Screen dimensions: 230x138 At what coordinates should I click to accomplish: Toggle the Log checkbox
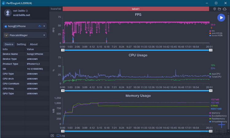coord(58,136)
